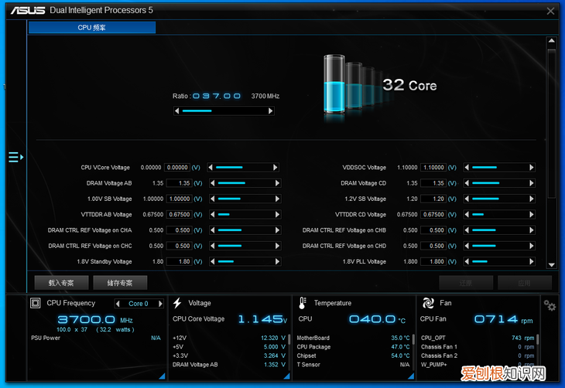Click the Voltage lightning bolt icon
The image size is (565, 388).
click(177, 303)
